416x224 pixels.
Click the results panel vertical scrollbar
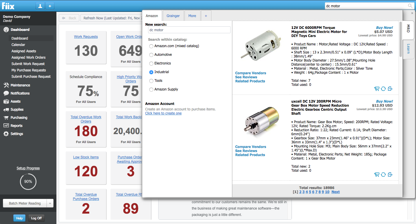(x=400, y=39)
